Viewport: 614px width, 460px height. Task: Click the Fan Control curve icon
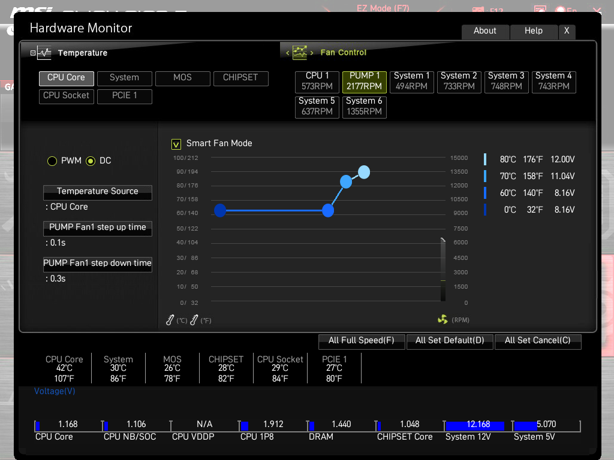point(300,53)
